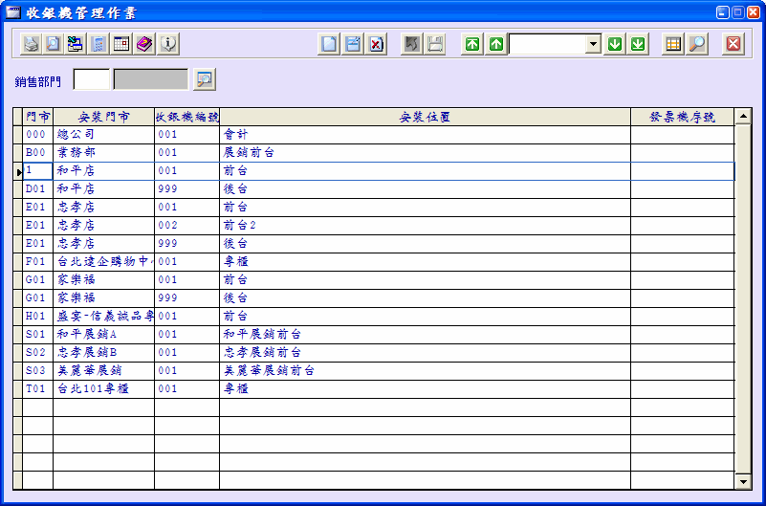
Task: Open print preview from the toolbar
Action: pos(54,44)
